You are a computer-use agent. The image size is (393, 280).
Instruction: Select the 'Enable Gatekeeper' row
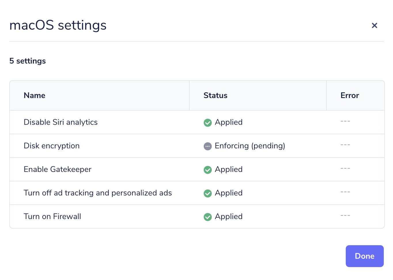click(x=57, y=169)
